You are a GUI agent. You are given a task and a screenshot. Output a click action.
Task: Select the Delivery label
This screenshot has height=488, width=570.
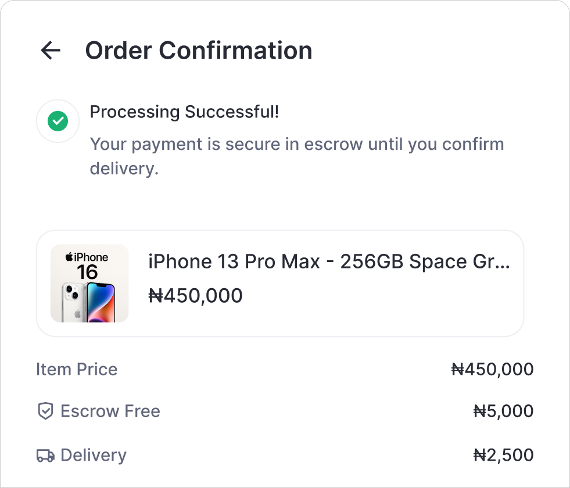[93, 455]
